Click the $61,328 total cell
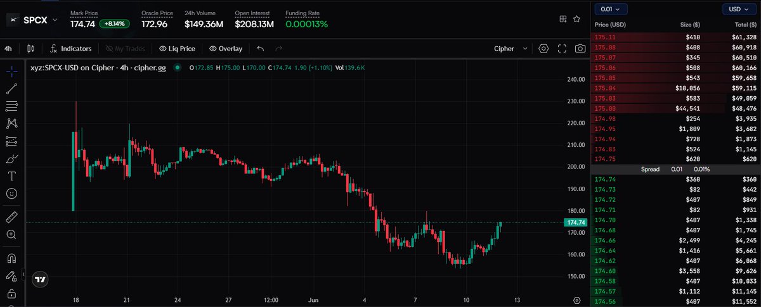Viewport: 761px width, 307px height. (x=744, y=37)
